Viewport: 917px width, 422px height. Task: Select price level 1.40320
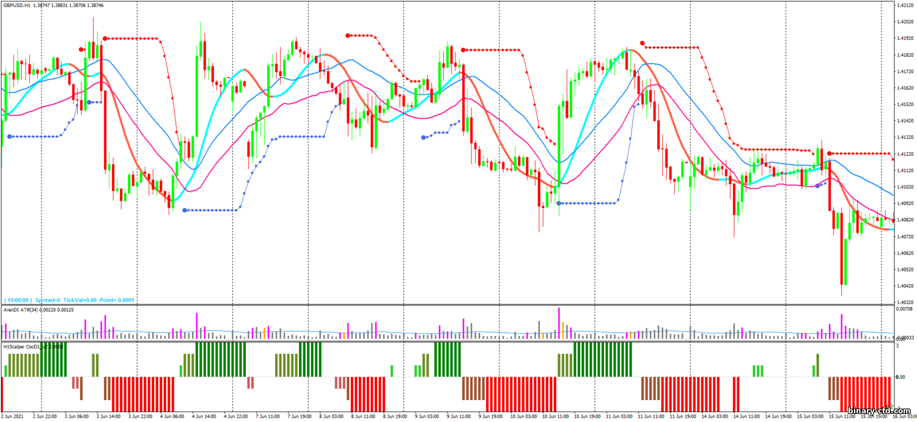(905, 302)
